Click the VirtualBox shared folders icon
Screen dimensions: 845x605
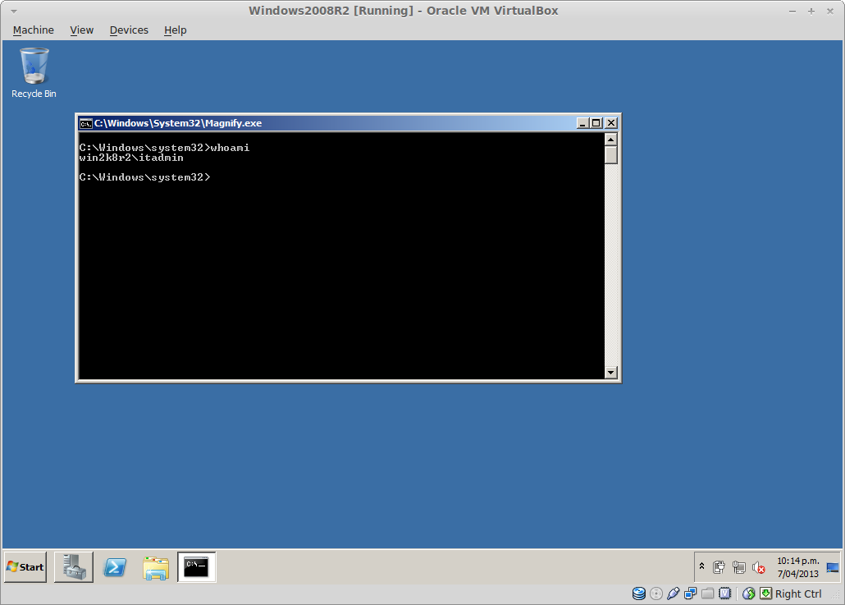[x=707, y=594]
